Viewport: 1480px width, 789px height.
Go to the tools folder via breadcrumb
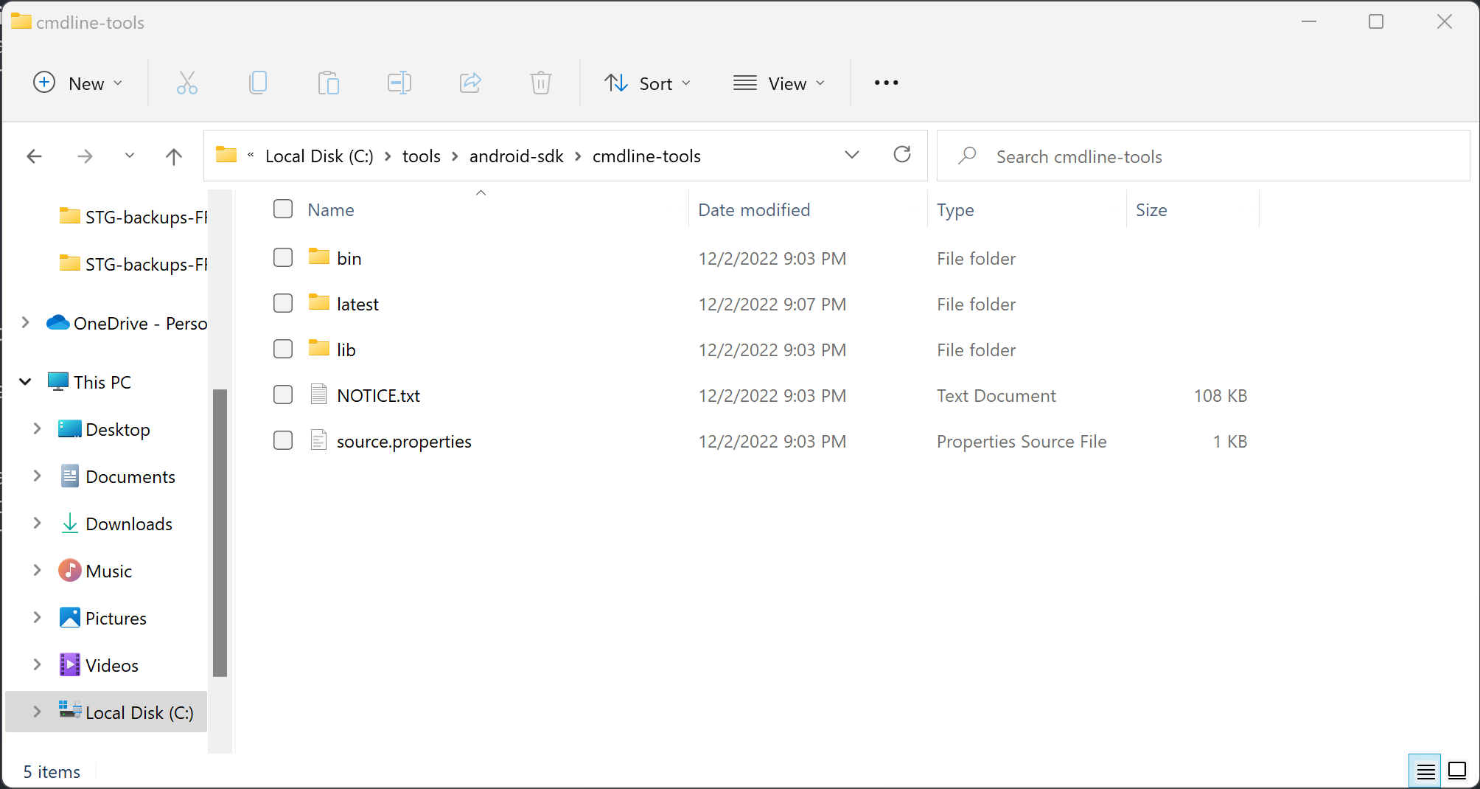421,156
